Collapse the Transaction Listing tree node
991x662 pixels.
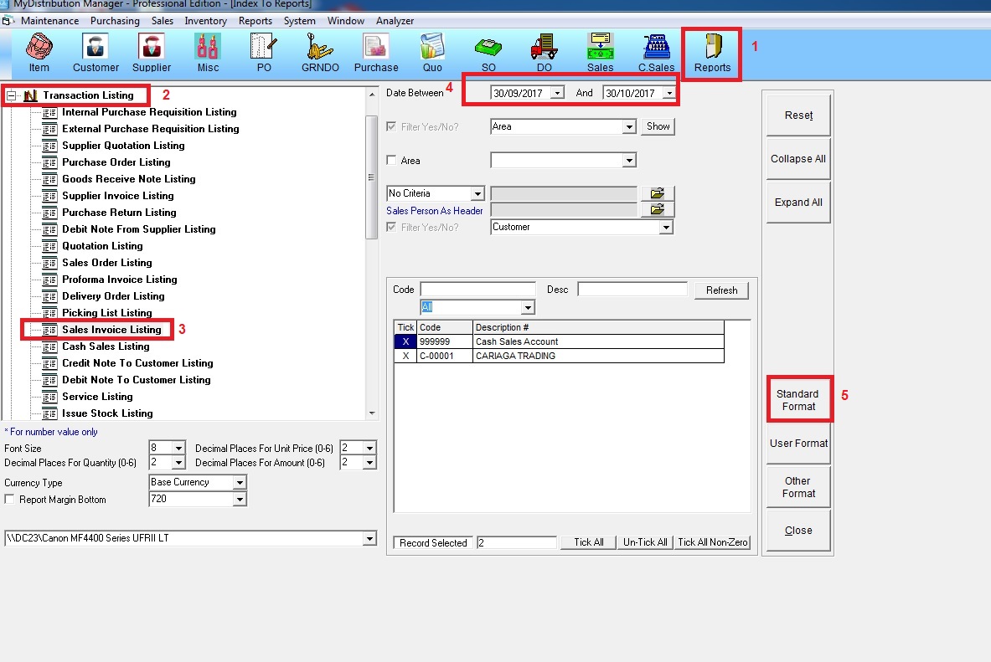point(12,95)
